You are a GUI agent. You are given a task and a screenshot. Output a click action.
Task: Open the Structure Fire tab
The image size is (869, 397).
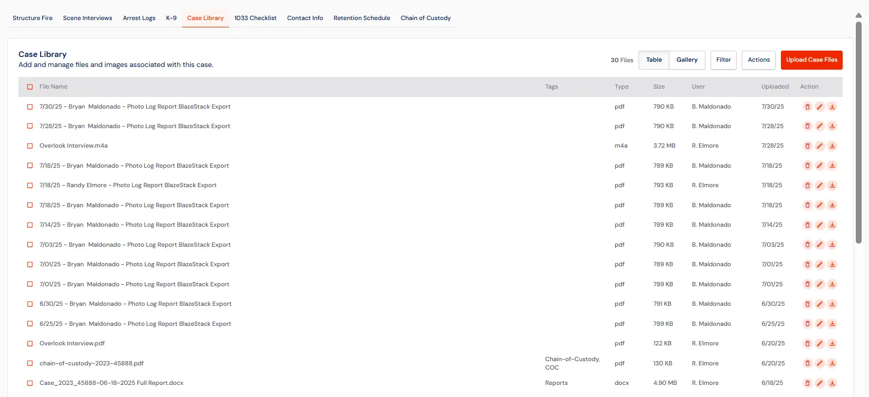click(x=33, y=18)
